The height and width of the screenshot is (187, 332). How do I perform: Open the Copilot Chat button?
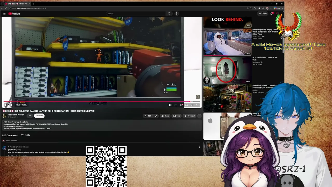click(277, 8)
